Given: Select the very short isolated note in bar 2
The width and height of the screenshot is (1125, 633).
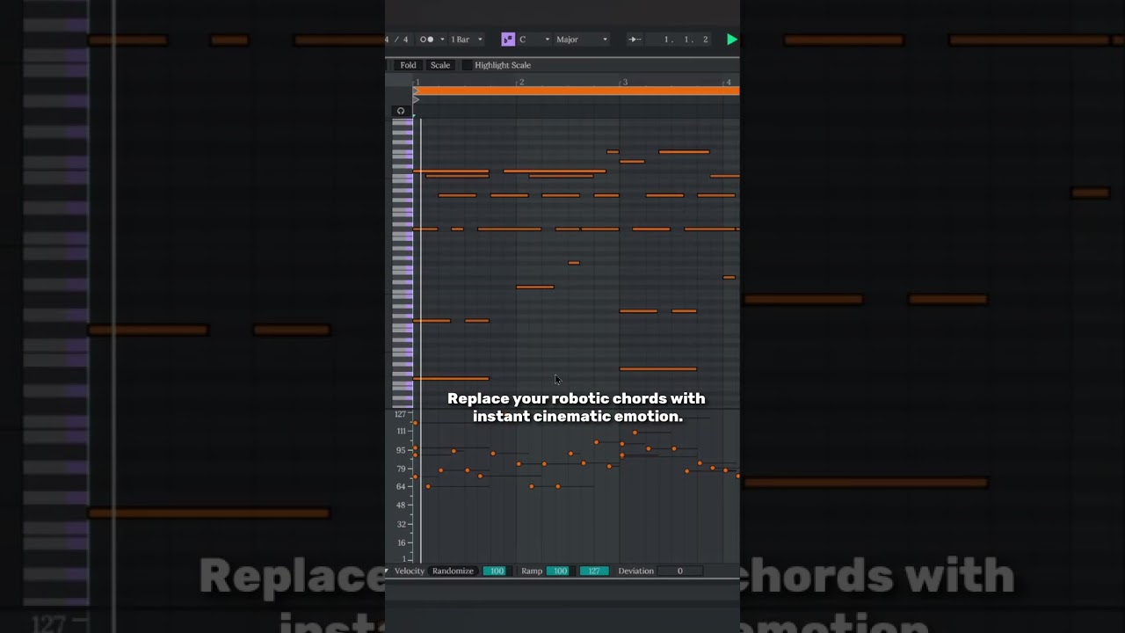Looking at the screenshot, I should [x=574, y=263].
